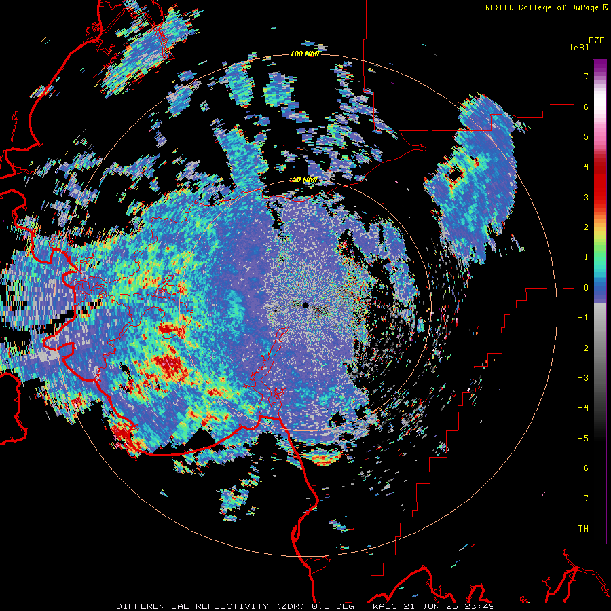Click the '-4' value on the color scale

point(583,407)
